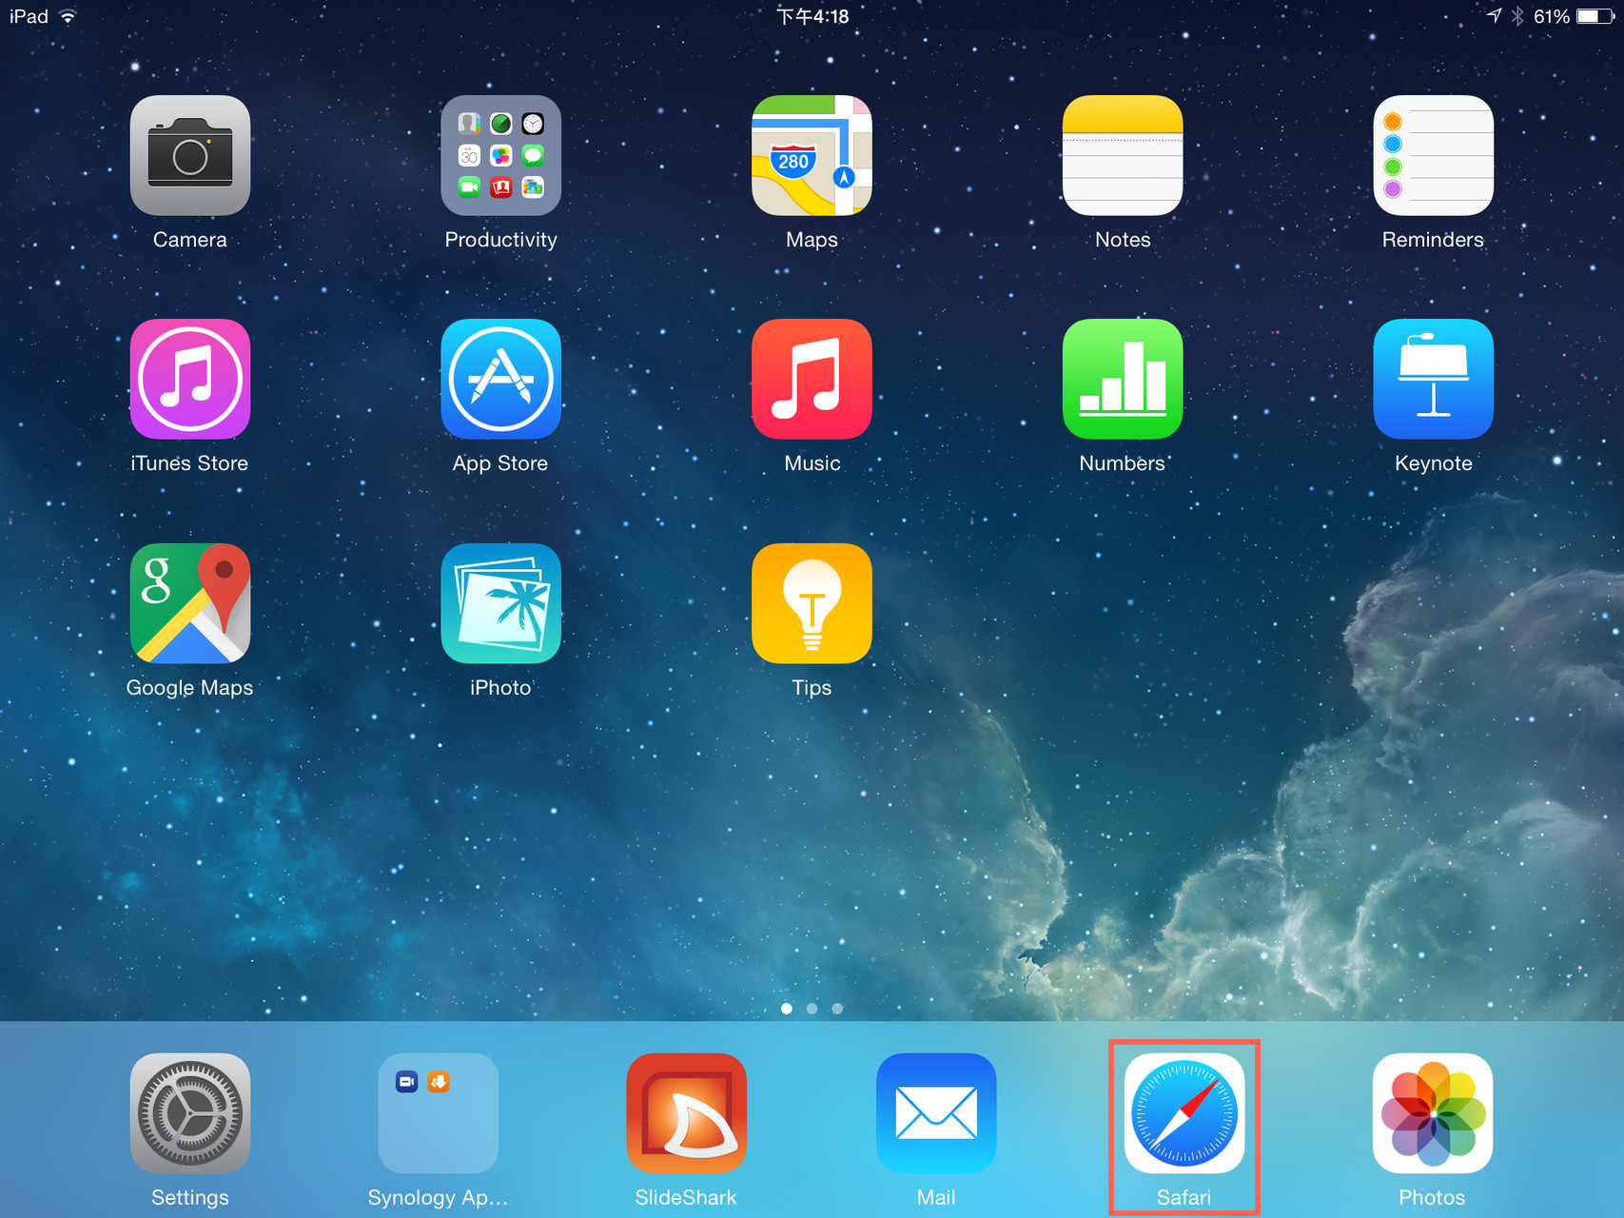Image resolution: width=1624 pixels, height=1218 pixels.
Task: Select the first home page dot
Action: click(x=787, y=1009)
